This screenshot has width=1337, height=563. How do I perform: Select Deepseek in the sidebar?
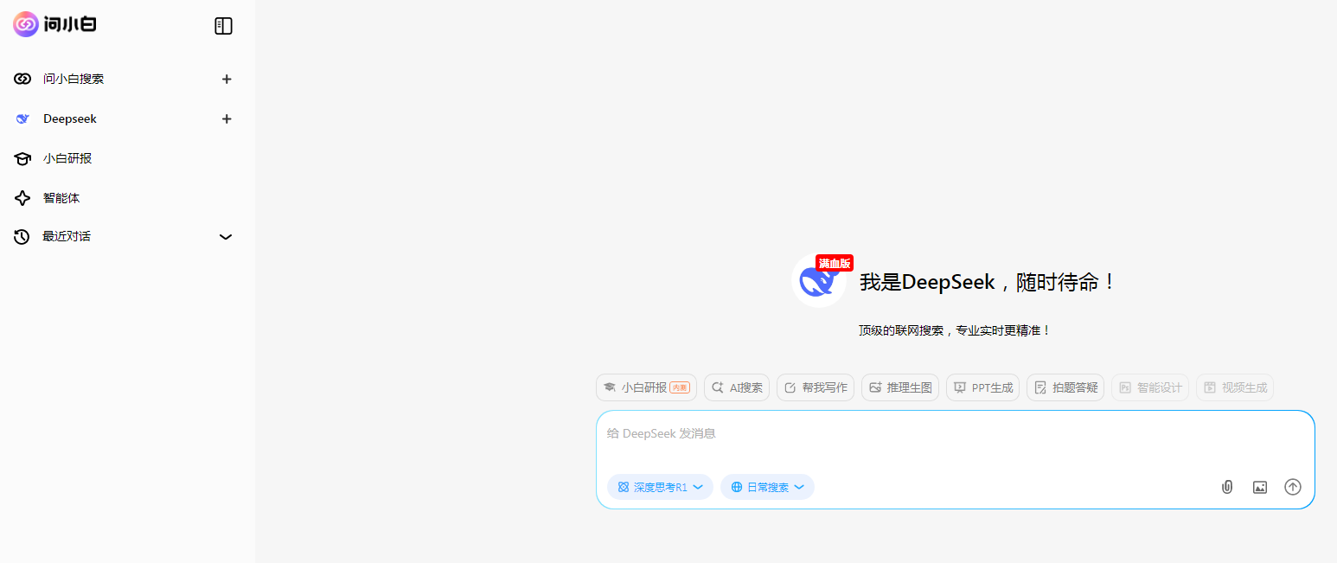coord(69,118)
